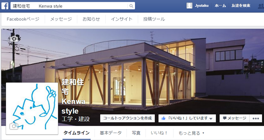The height and width of the screenshot is (140, 264).
Task: Switch to the タイムライン tab
Action: point(77,133)
